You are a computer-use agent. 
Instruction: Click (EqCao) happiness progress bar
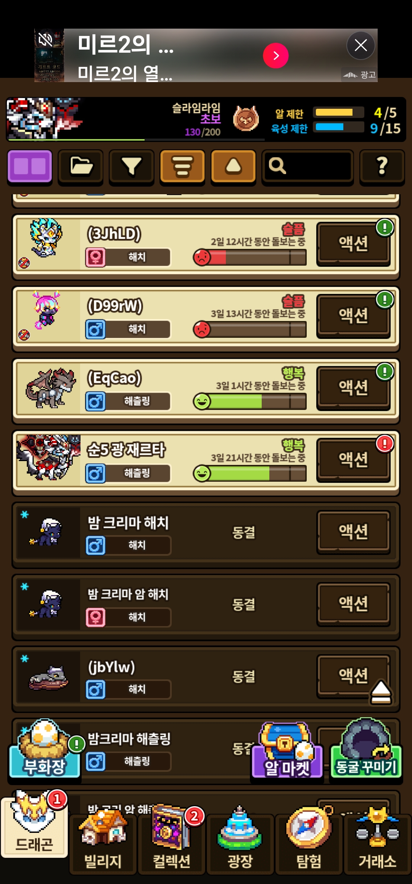[x=250, y=402]
